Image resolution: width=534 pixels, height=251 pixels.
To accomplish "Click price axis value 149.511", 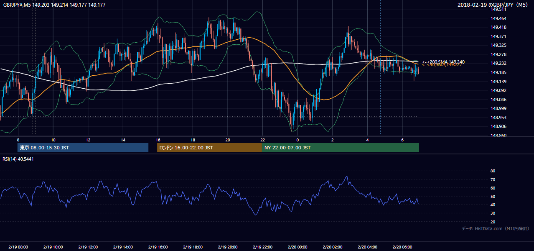I will [x=498, y=10].
